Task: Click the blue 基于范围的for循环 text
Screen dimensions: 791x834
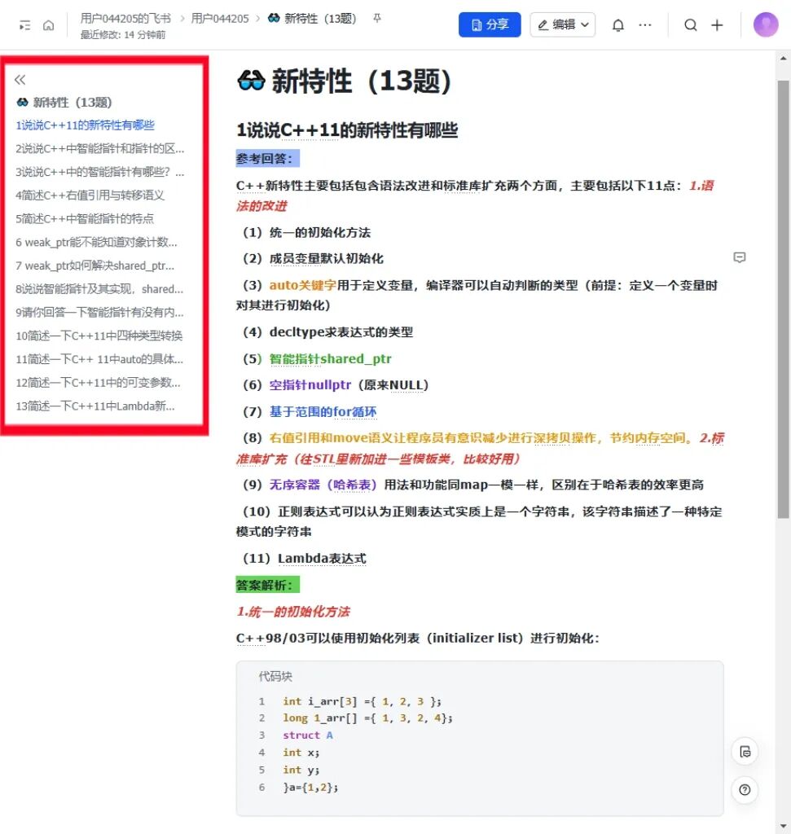Action: [323, 411]
